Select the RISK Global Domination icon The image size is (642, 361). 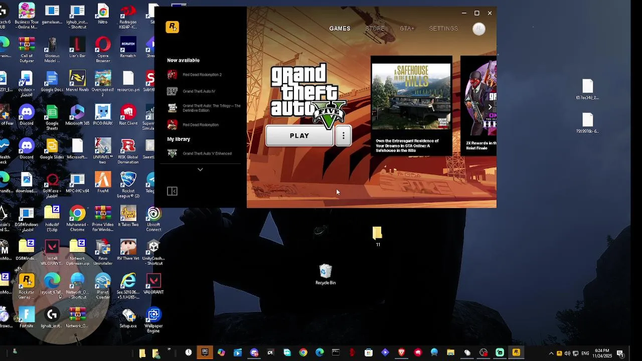[128, 151]
